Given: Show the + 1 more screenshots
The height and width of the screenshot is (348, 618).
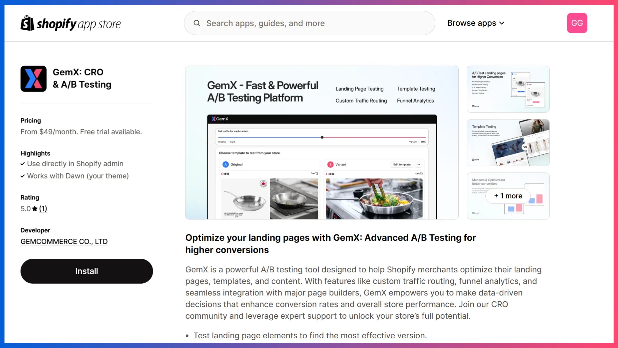Looking at the screenshot, I should tap(508, 196).
